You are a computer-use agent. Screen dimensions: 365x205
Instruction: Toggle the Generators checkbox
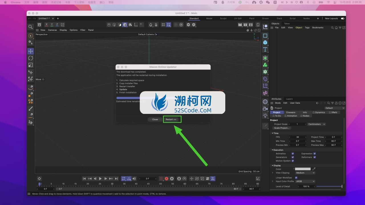[293, 157]
